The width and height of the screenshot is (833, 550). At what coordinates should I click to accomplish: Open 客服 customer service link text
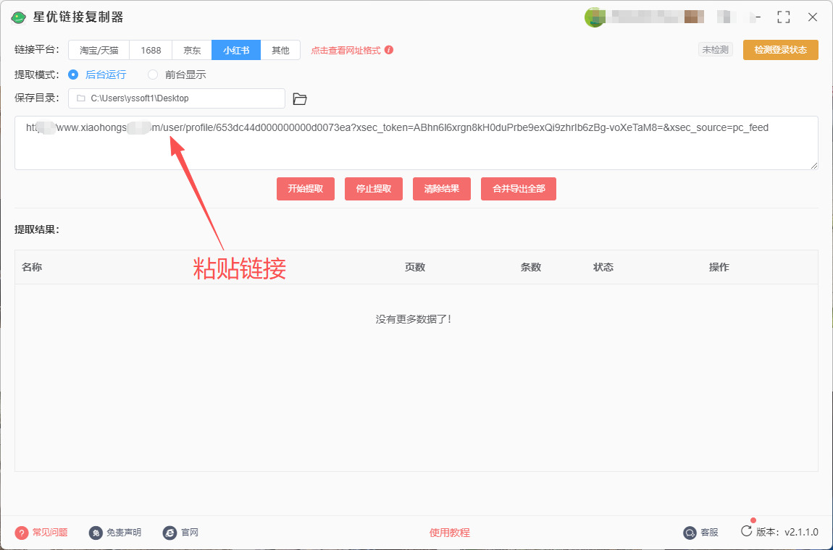point(709,533)
